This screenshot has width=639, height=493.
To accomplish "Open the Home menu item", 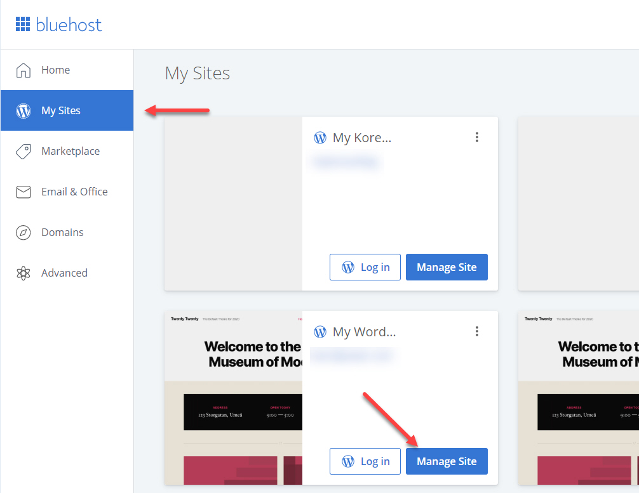I will [67, 70].
